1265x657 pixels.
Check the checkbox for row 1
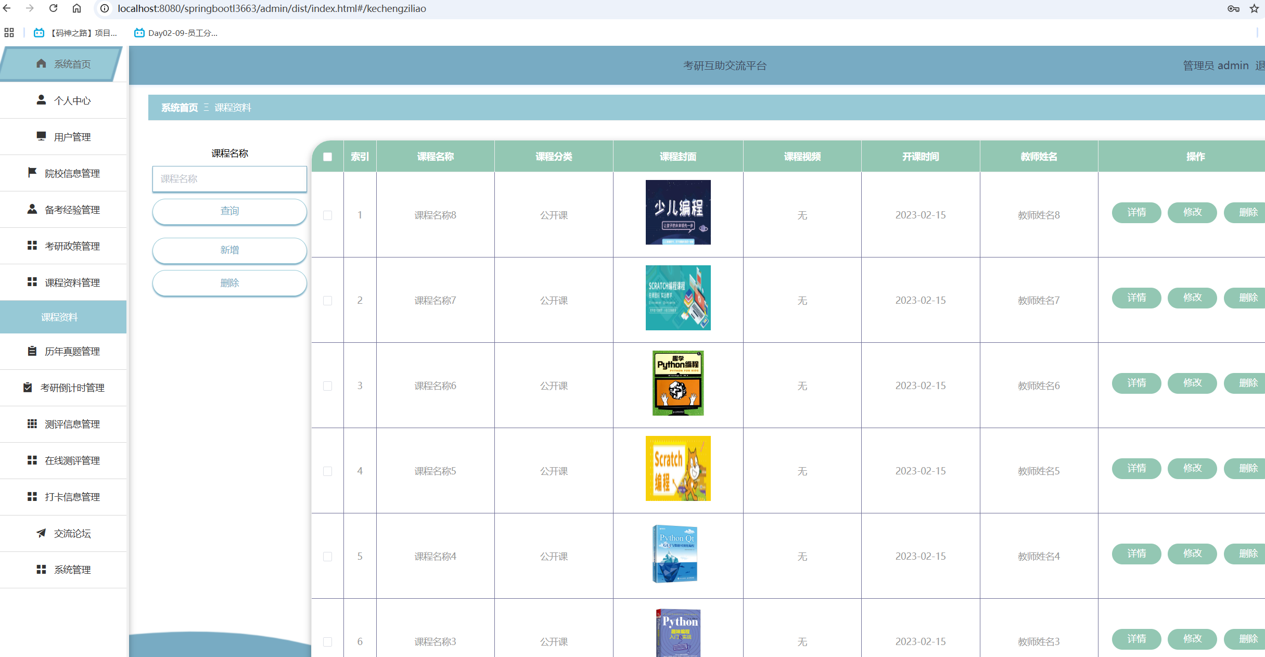(327, 215)
